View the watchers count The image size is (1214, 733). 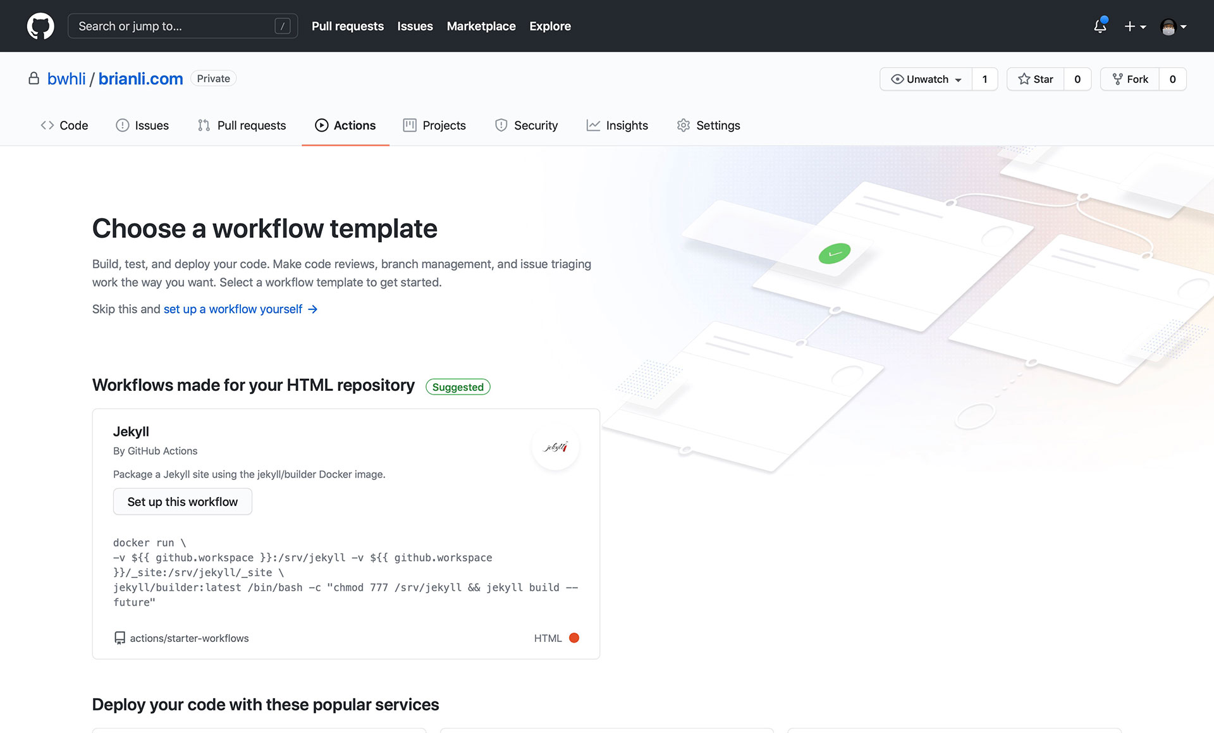tap(984, 79)
